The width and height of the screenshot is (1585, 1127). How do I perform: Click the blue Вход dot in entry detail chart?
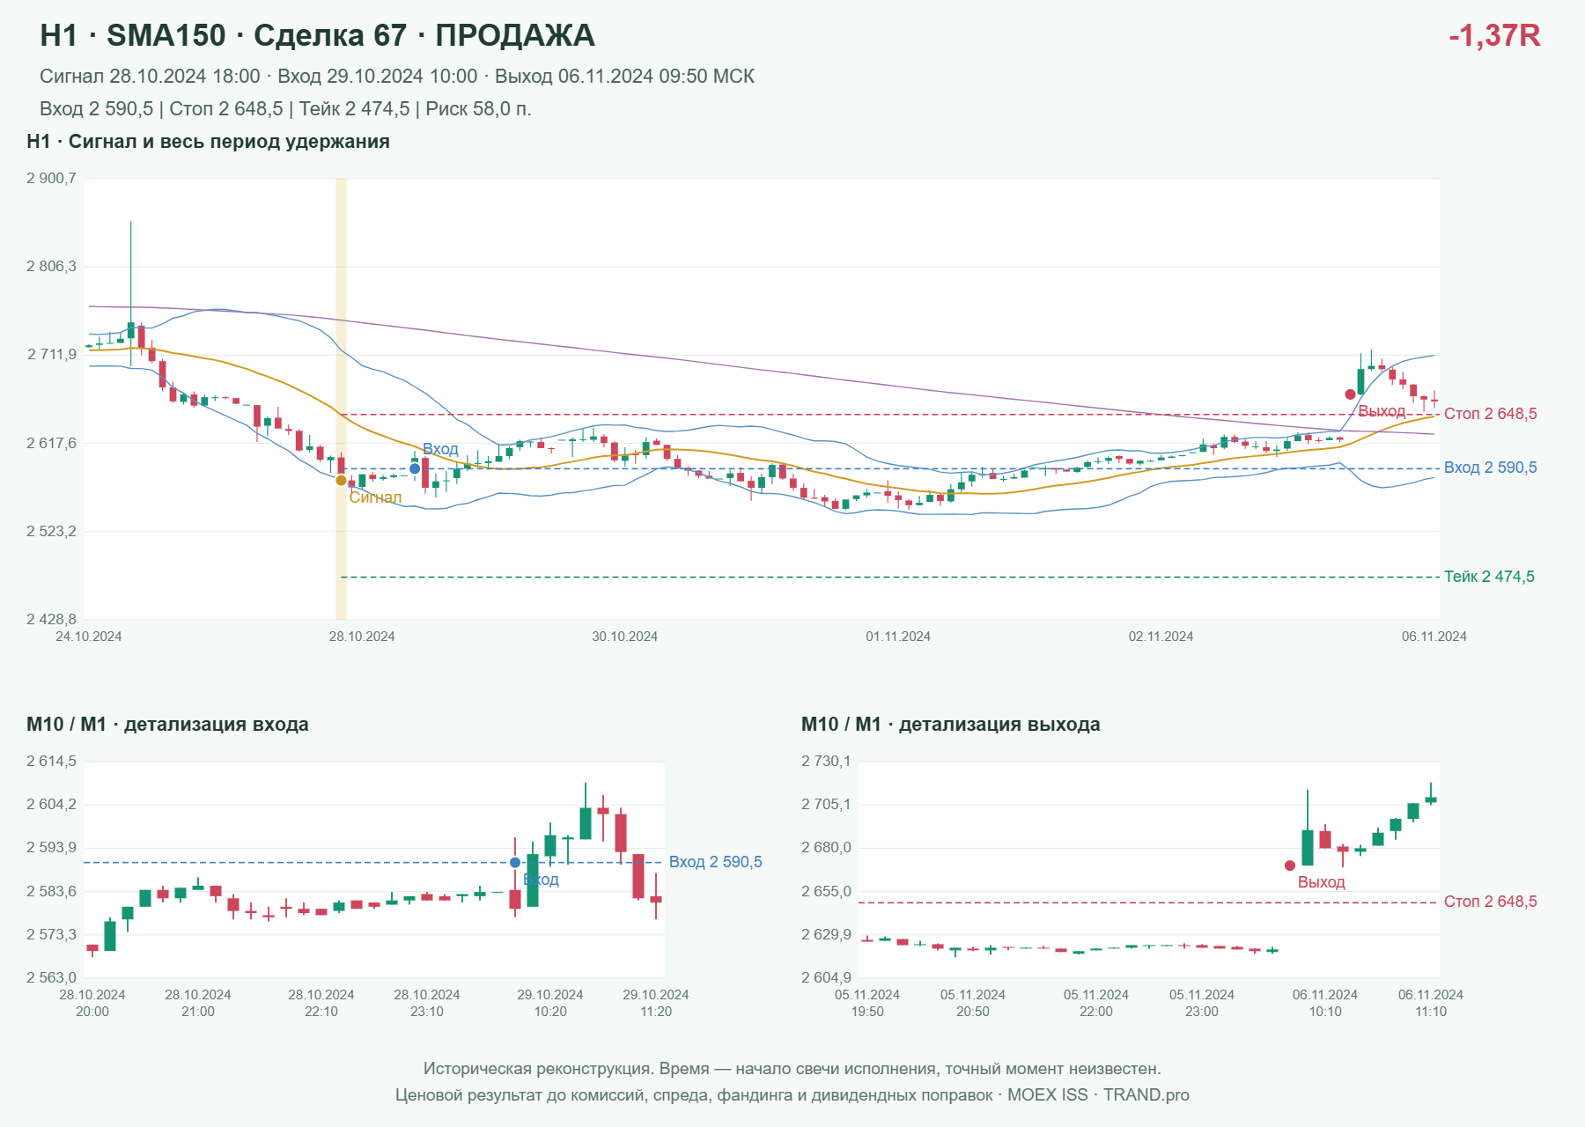(x=515, y=863)
